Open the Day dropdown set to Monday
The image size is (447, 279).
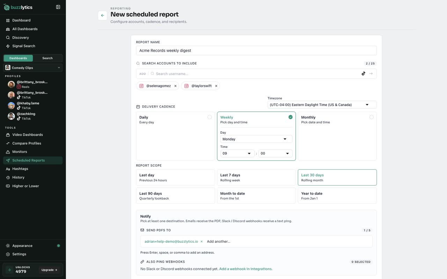click(x=256, y=139)
